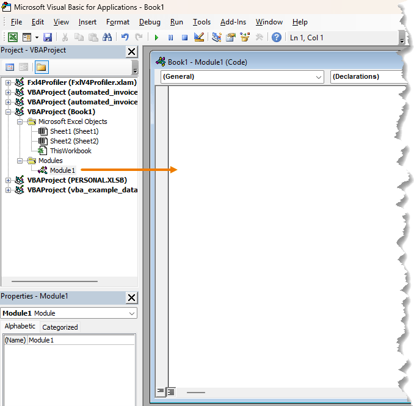Open the Format menu

118,22
